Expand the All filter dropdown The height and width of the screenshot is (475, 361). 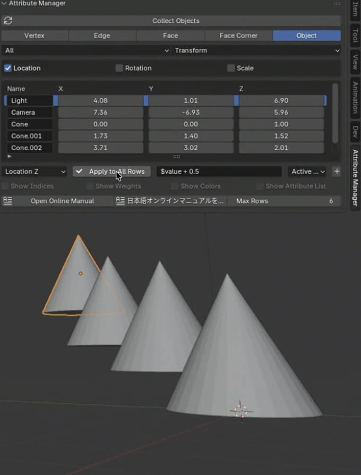coord(86,50)
